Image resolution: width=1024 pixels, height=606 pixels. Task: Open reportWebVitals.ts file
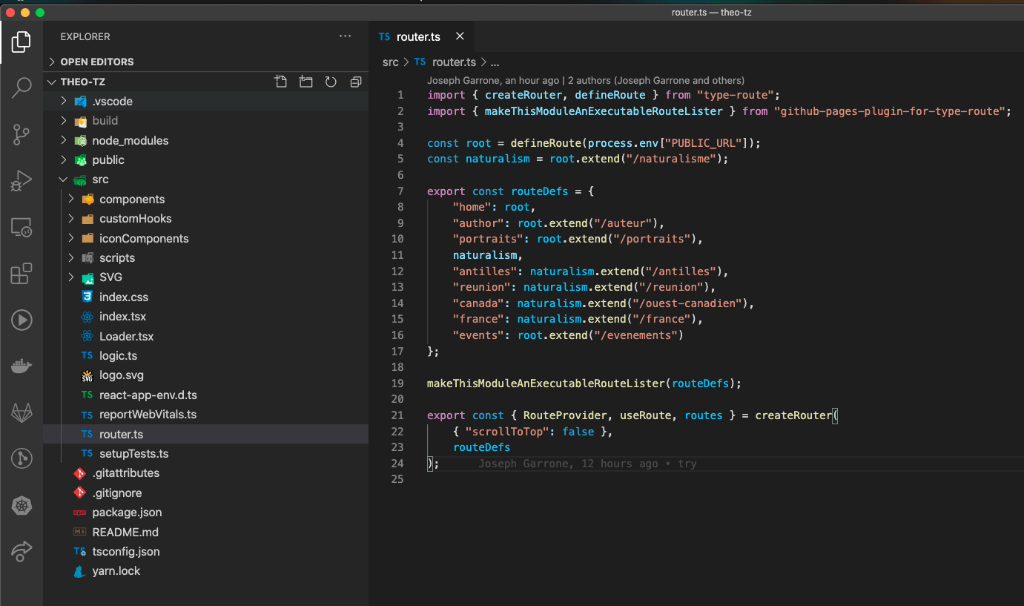(205, 415)
